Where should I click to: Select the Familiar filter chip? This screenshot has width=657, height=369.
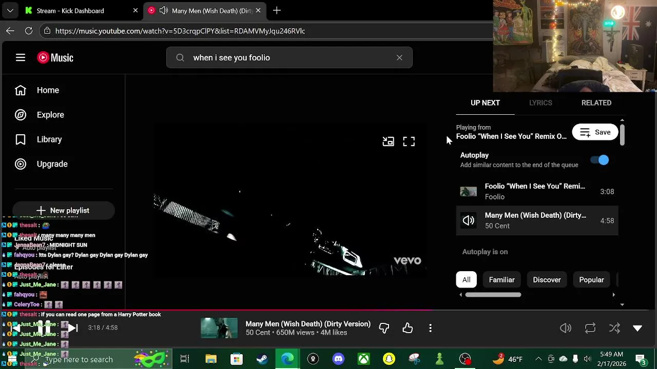(x=501, y=280)
